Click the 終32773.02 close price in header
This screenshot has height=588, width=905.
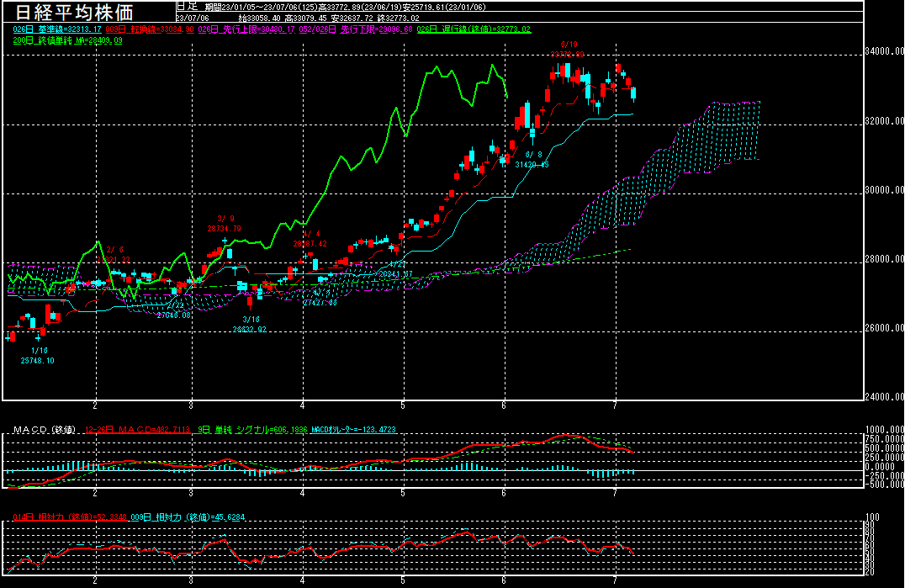tap(398, 19)
